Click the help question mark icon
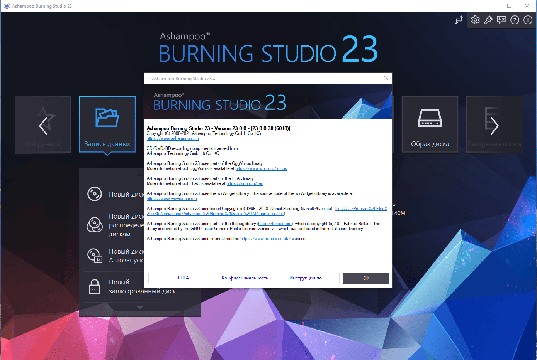 pos(515,20)
